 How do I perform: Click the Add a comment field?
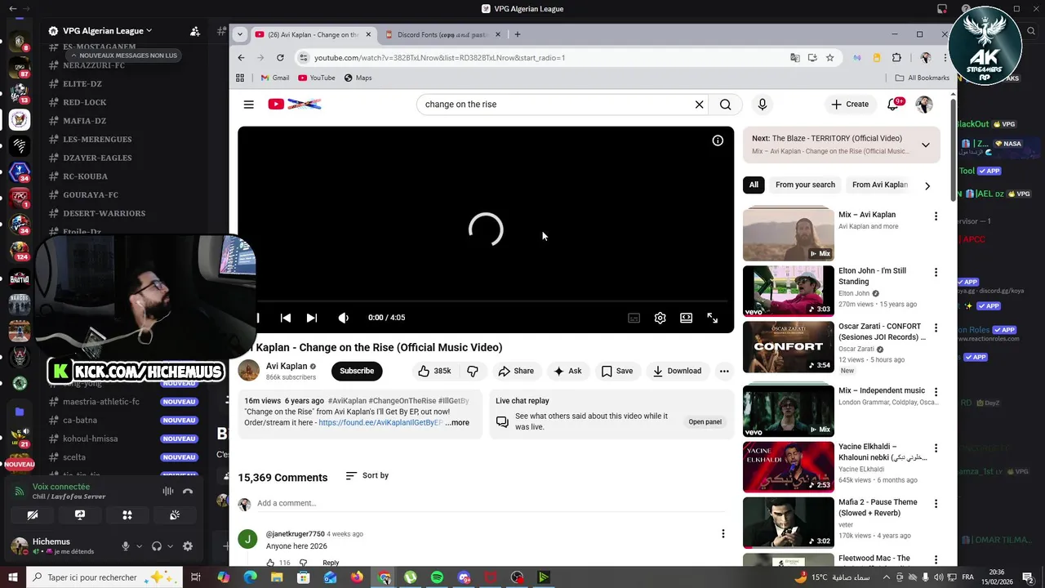(490, 503)
